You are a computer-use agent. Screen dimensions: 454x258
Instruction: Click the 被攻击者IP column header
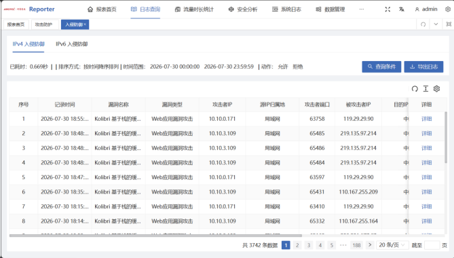pyautogui.click(x=358, y=105)
